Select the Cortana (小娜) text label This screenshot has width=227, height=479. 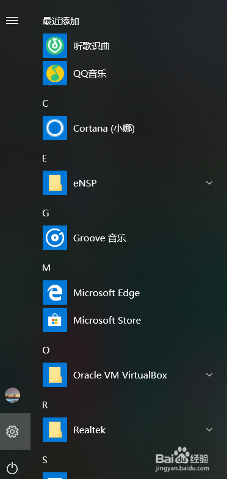[x=104, y=129]
